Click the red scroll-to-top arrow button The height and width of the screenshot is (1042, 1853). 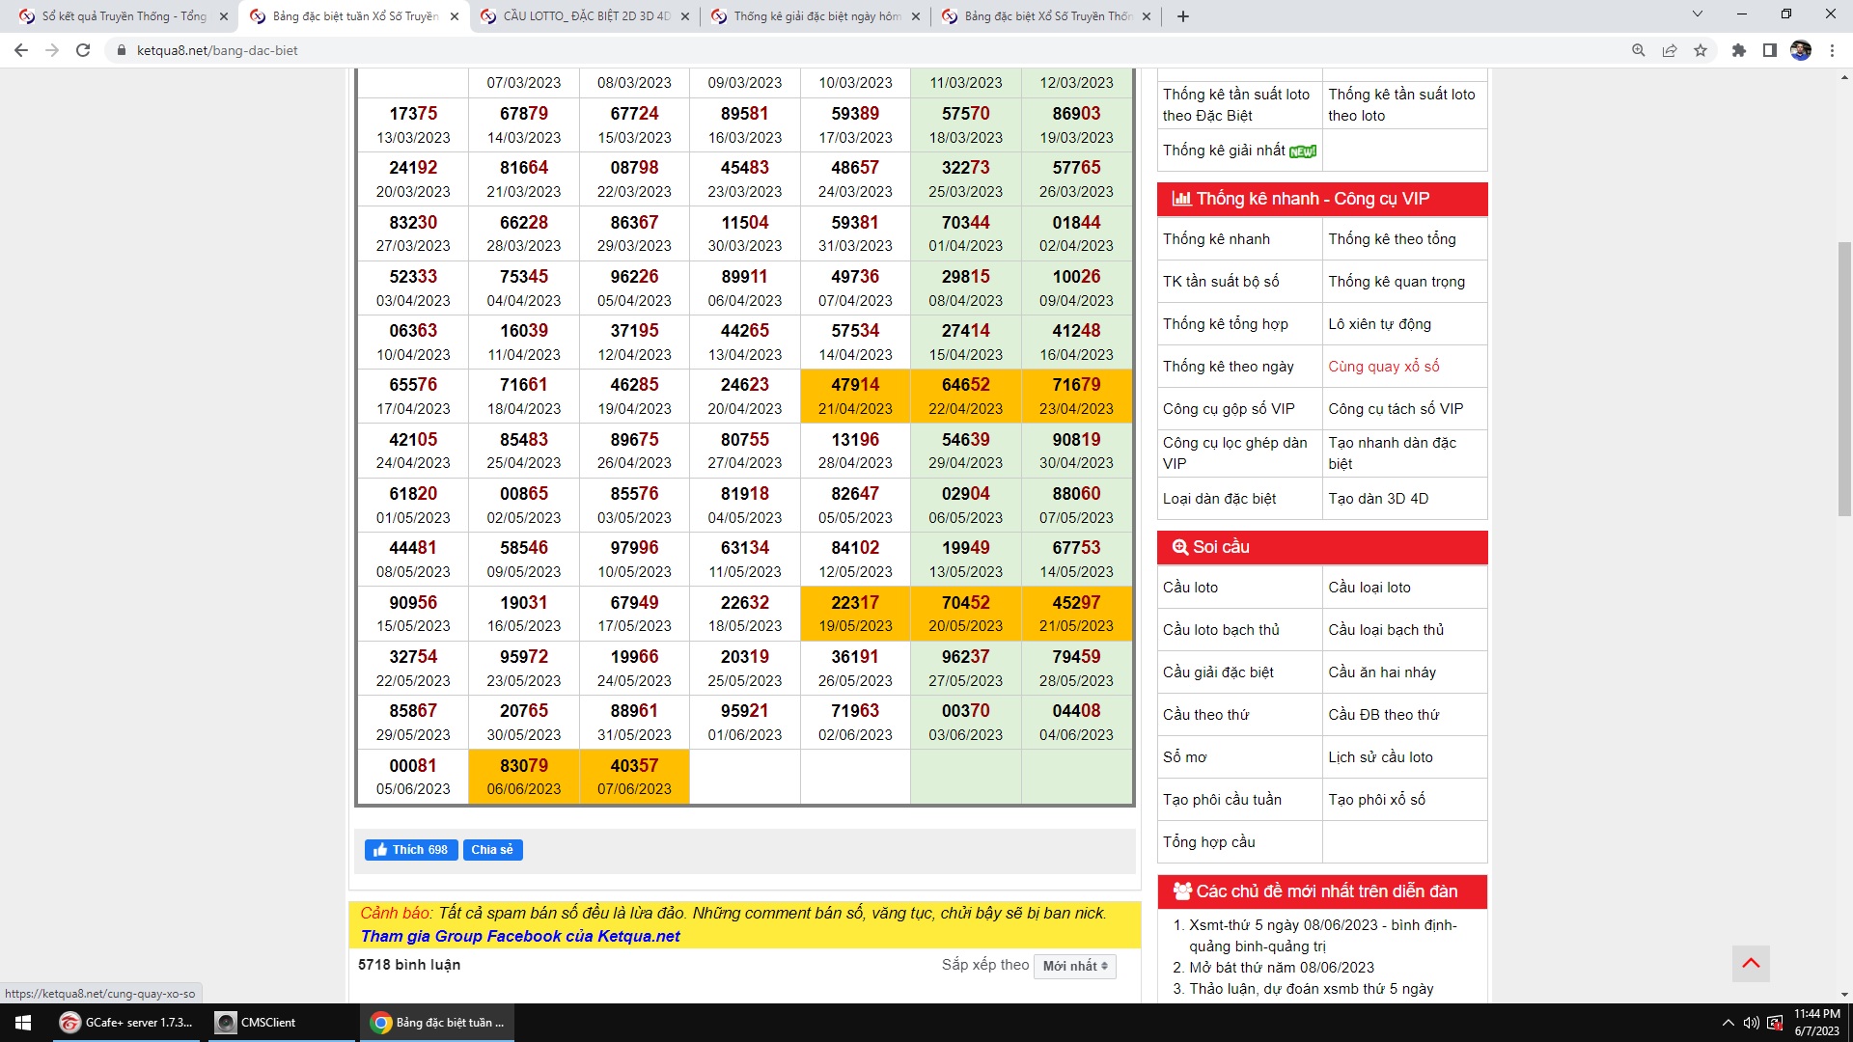(x=1751, y=963)
